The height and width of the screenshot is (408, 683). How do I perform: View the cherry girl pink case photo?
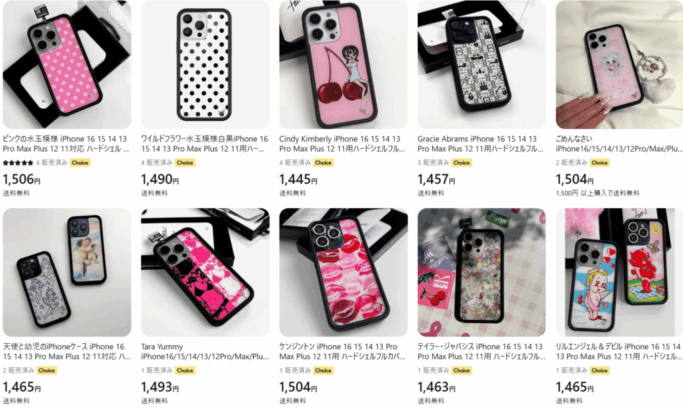coord(344,65)
